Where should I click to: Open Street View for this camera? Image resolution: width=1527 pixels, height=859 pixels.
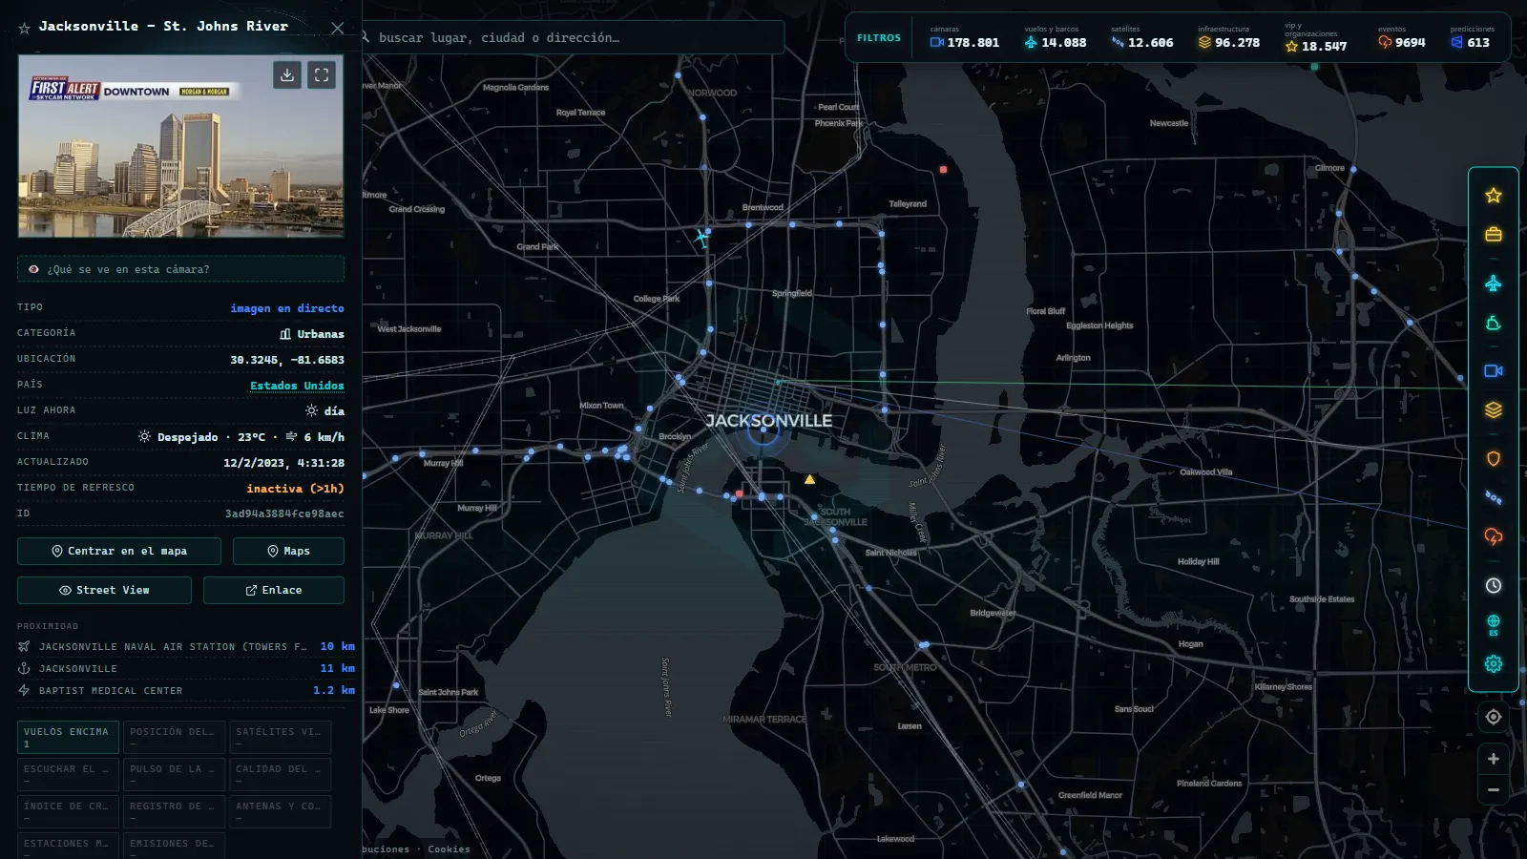(x=104, y=590)
